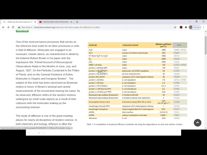
Task: Click 'protein (≈140 kDa Tar-YFP)' row
Action: pos(137,89)
